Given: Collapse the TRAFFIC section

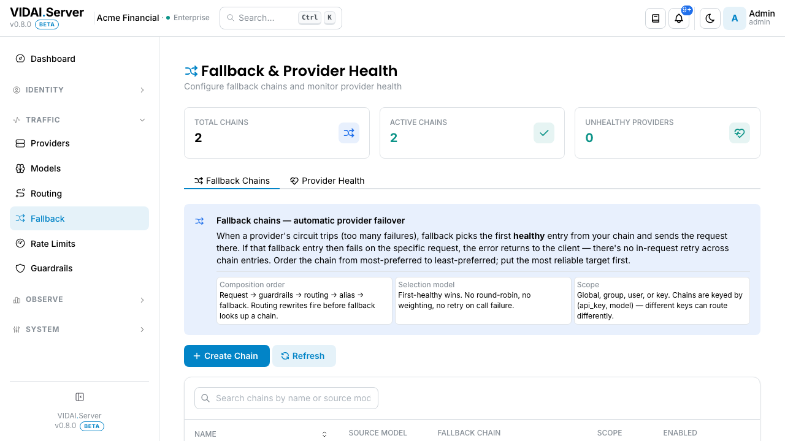Looking at the screenshot, I should [x=79, y=120].
